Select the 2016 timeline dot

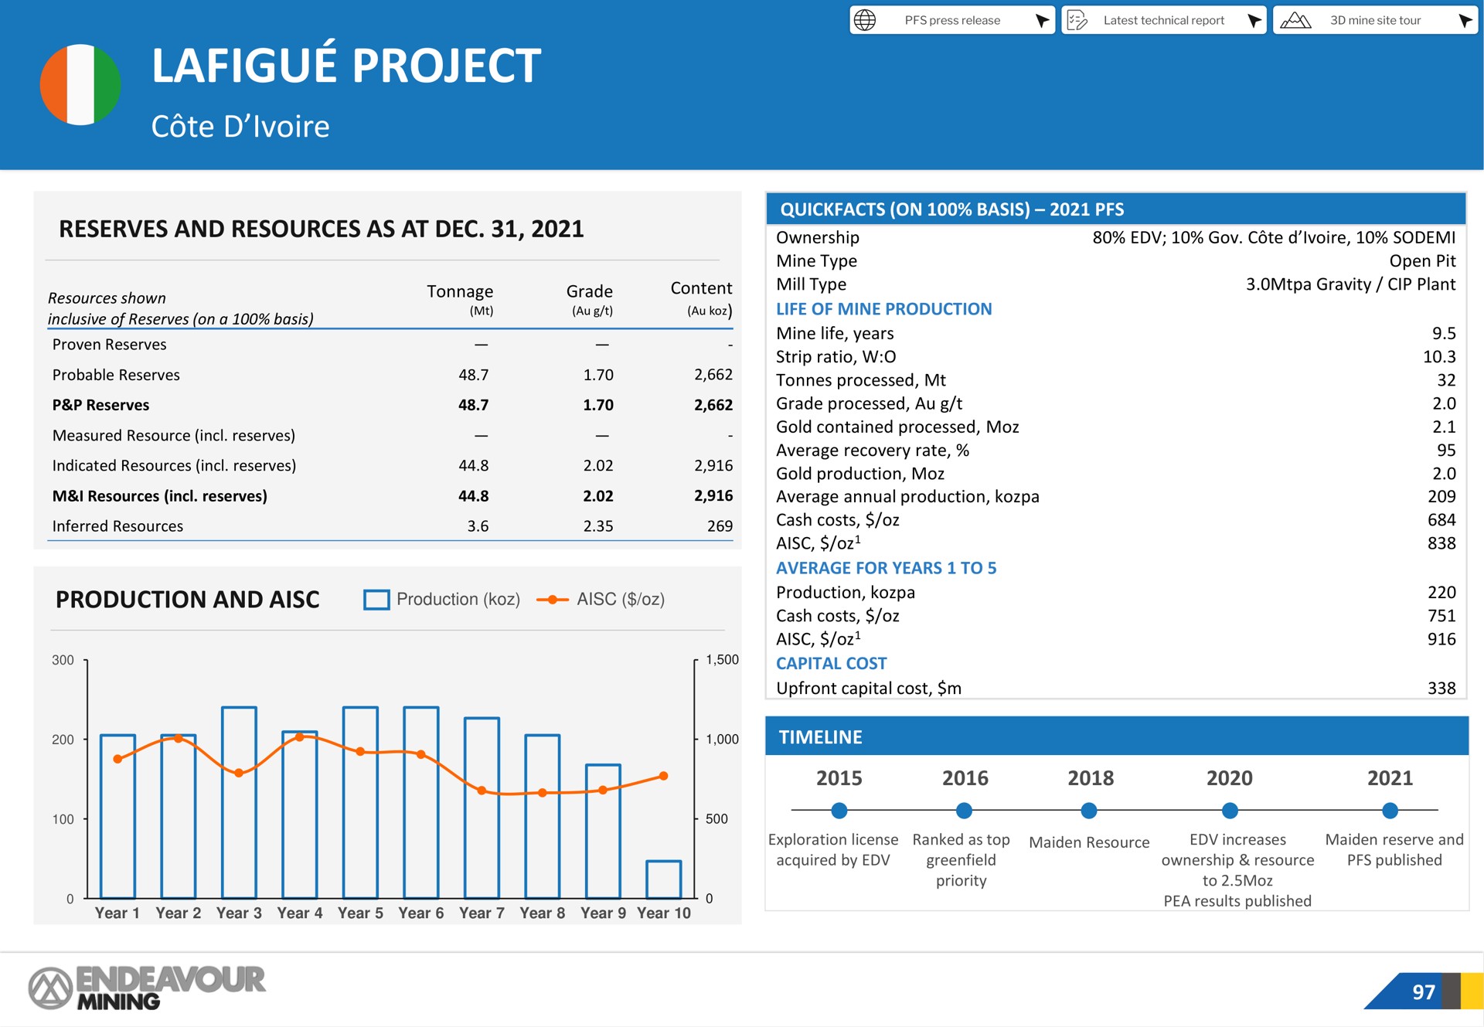tap(964, 811)
